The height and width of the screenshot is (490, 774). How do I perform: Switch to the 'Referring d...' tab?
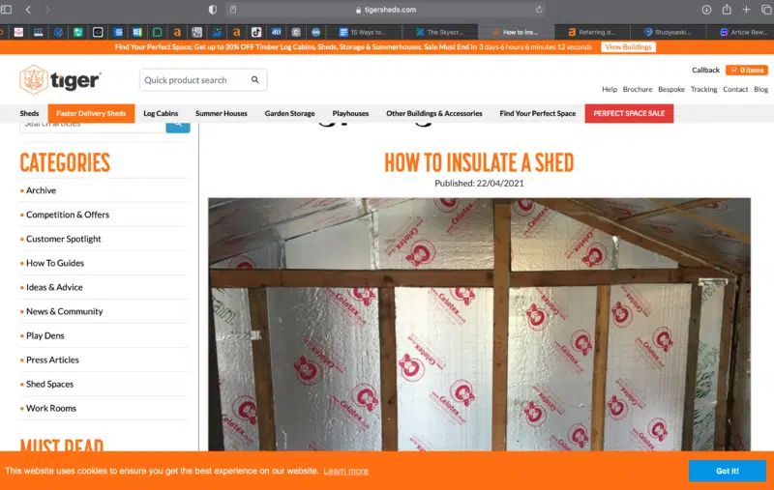pos(592,32)
